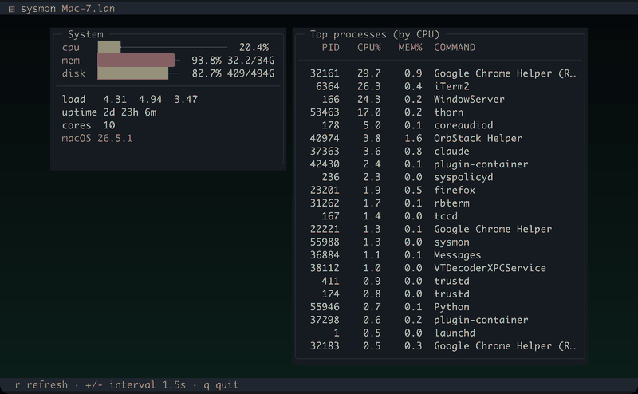Select the sysmon process row

[440, 242]
